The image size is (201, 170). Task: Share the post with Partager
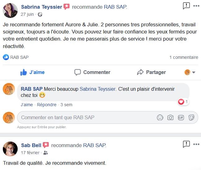151,72
